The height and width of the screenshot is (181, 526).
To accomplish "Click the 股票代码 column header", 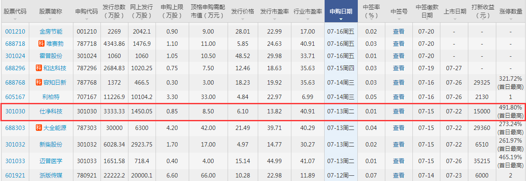I will point(15,11).
